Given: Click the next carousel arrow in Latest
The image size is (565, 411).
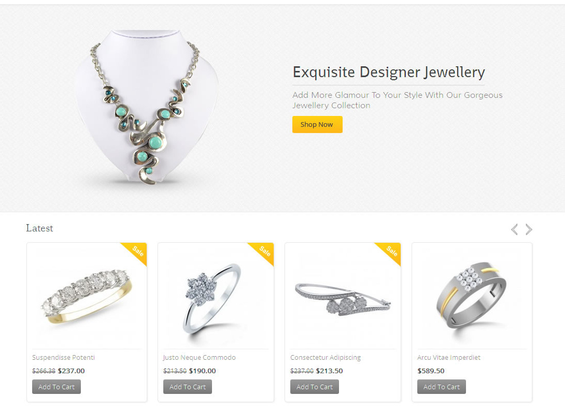Looking at the screenshot, I should pos(529,229).
